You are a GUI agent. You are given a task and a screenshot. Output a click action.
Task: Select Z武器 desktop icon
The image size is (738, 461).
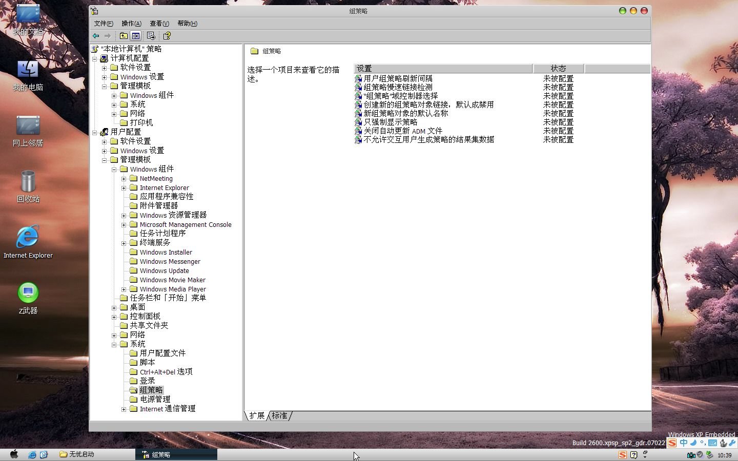(28, 299)
